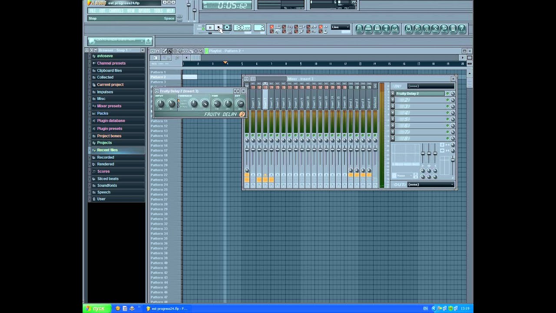Open mixer effect slot 3 menu arrow
The height and width of the screenshot is (313, 556).
tap(393, 107)
